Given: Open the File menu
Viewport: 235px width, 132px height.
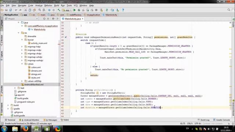Looking at the screenshot, I should tap(2, 5).
